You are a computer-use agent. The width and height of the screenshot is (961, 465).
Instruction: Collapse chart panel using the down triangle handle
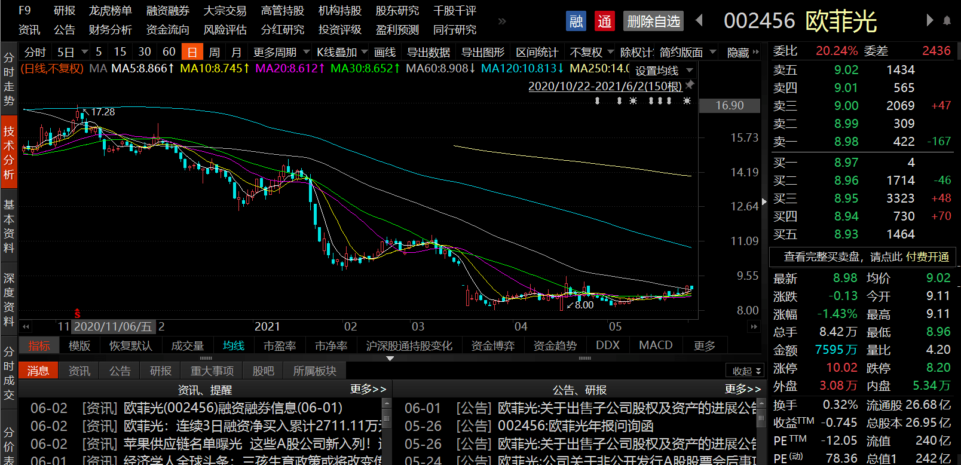click(390, 359)
